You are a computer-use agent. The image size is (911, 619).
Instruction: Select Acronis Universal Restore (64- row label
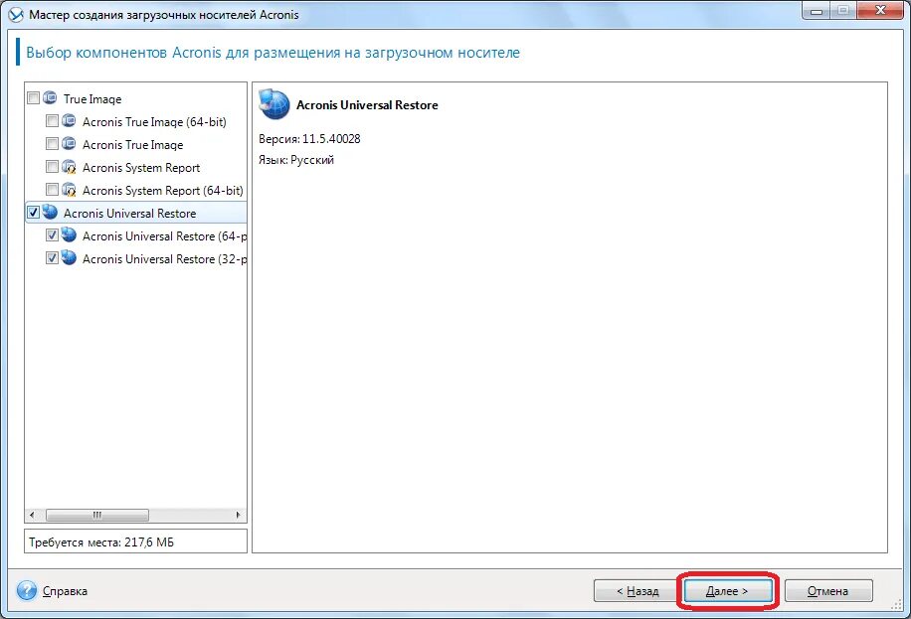[x=164, y=236]
